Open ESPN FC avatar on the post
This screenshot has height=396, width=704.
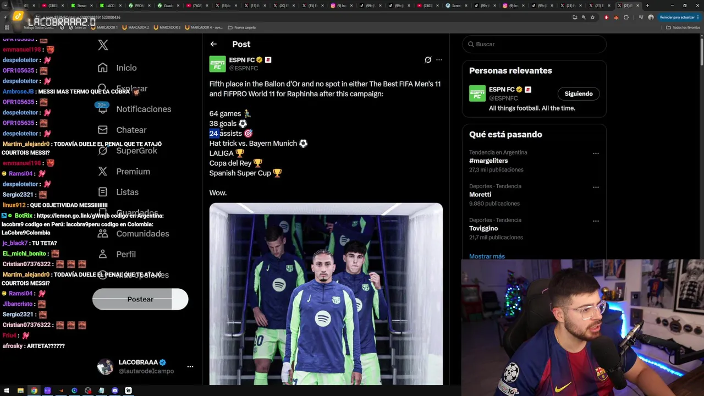217,64
